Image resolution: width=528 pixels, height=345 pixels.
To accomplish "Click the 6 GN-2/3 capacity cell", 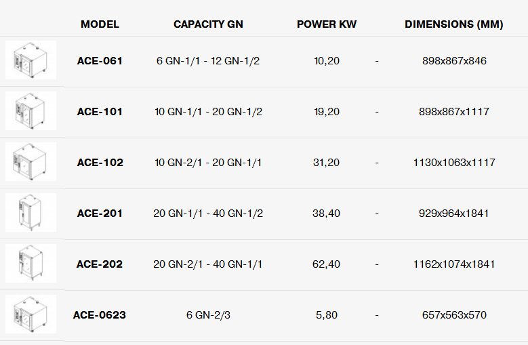I will coord(209,315).
